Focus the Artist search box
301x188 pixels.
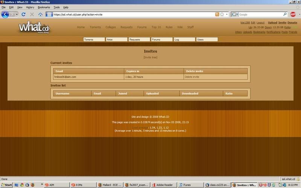(116, 39)
